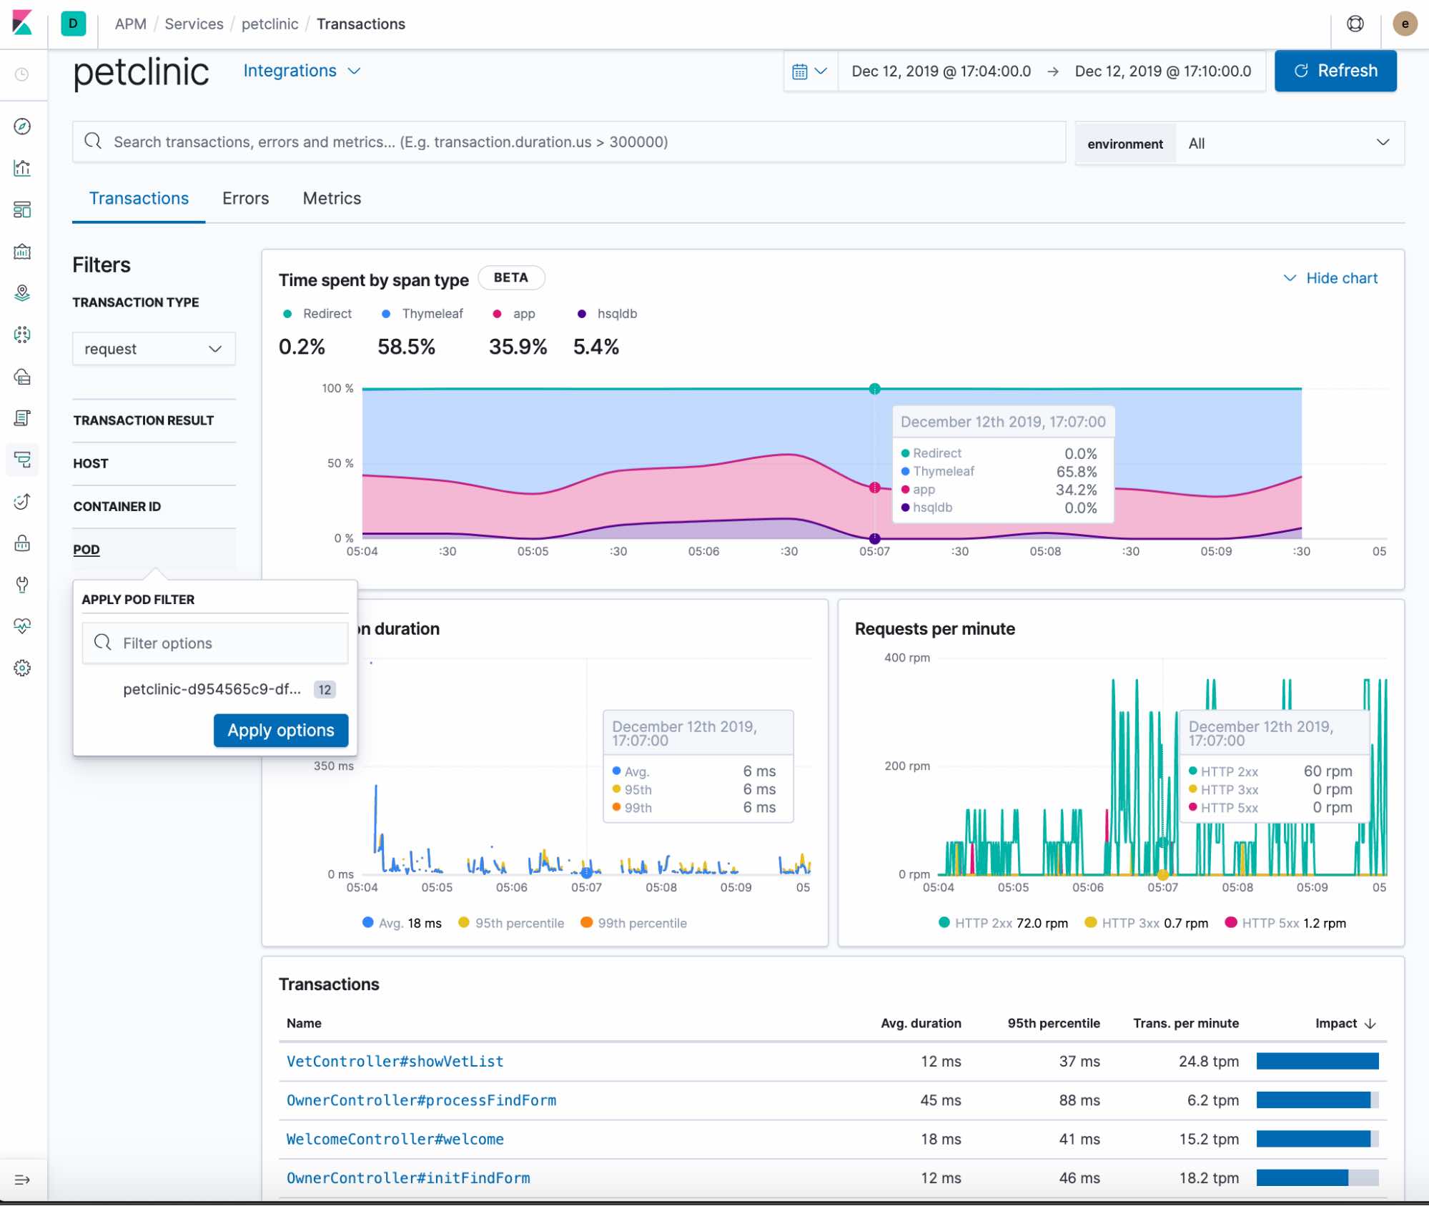1429x1206 pixels.
Task: Open the Maps icon in sidebar
Action: click(22, 293)
